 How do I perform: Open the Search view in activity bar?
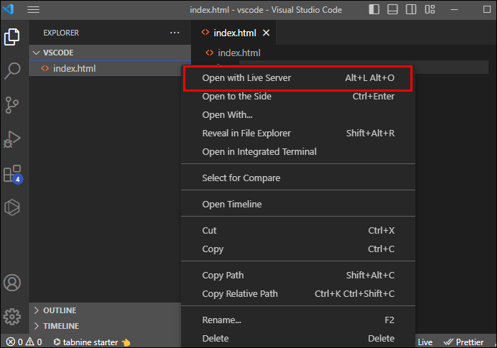tap(13, 70)
